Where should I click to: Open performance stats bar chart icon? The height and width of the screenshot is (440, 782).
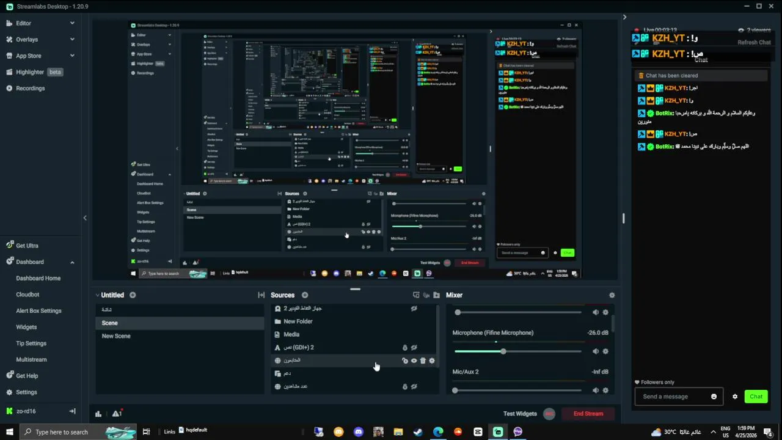pyautogui.click(x=98, y=414)
